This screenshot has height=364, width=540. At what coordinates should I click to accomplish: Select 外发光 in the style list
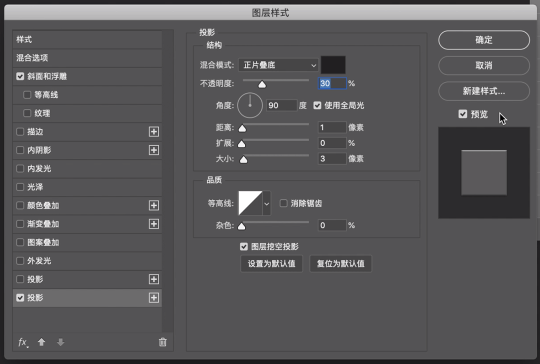point(39,261)
